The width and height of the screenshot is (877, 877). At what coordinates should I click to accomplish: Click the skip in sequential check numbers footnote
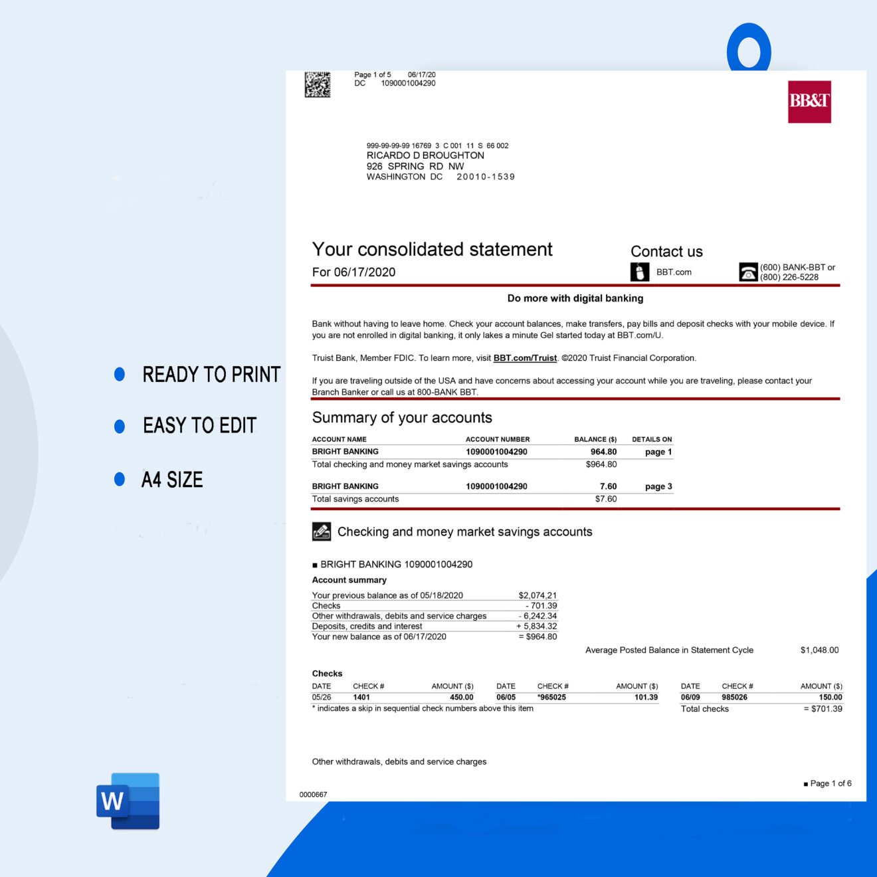click(x=423, y=708)
